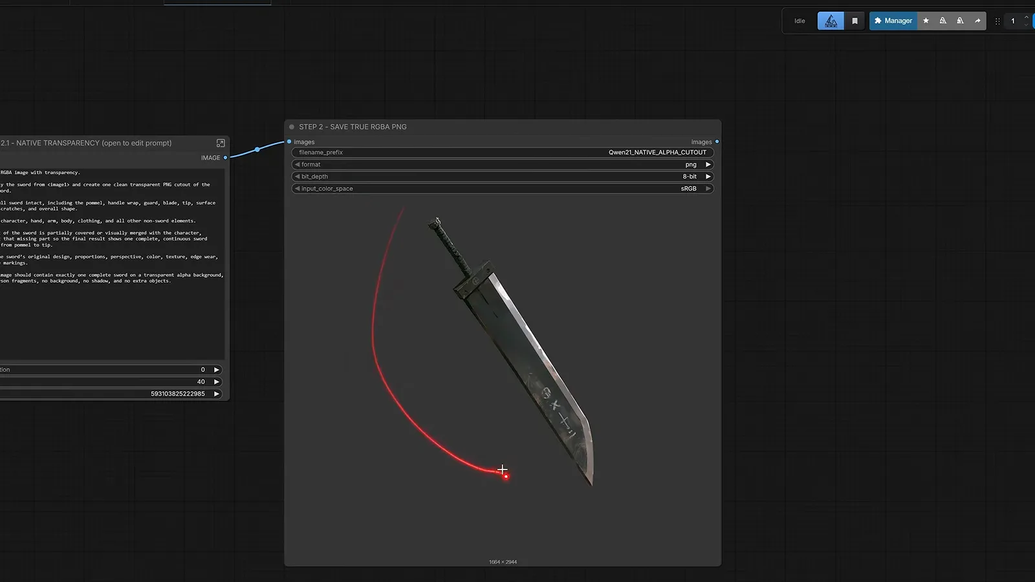The image size is (1035, 582).
Task: Click the star icon next to Manager
Action: (x=926, y=21)
